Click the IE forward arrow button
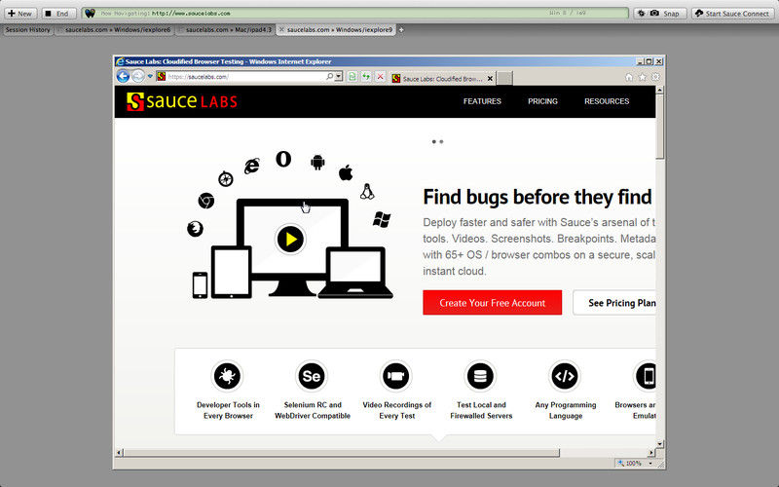 click(x=138, y=76)
